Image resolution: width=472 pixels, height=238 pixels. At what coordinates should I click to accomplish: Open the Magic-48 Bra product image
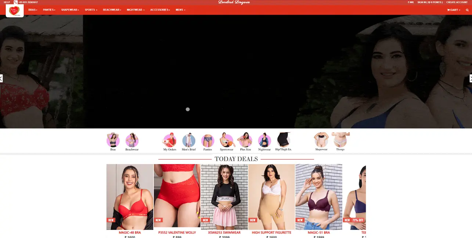[130, 197]
